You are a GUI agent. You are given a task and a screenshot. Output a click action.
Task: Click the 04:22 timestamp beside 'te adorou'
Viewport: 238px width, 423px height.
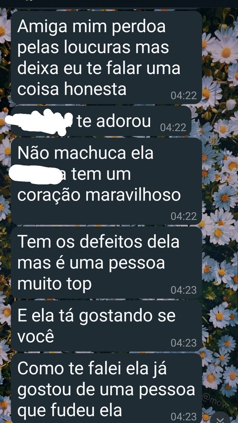pyautogui.click(x=173, y=127)
